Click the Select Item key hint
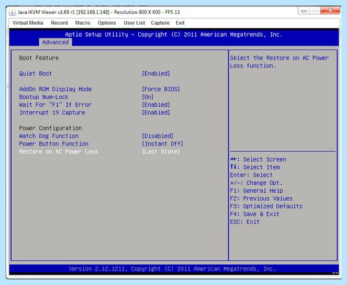This screenshot has width=347, height=285. (x=255, y=167)
